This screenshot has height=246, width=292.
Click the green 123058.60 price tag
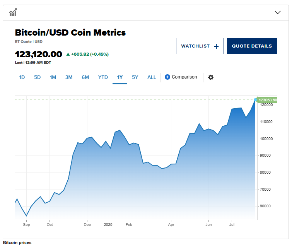267,100
